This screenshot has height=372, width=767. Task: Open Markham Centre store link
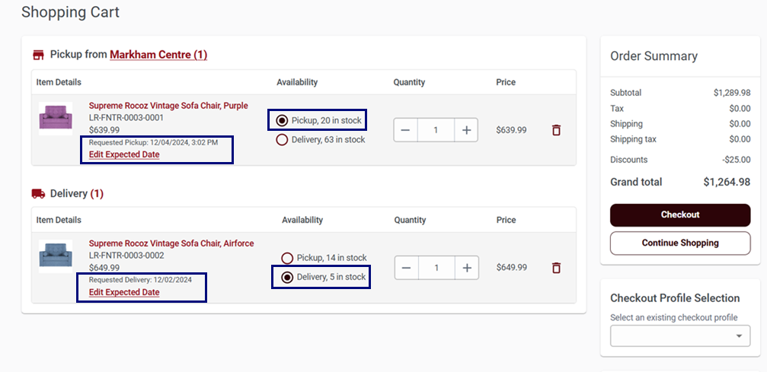point(158,55)
